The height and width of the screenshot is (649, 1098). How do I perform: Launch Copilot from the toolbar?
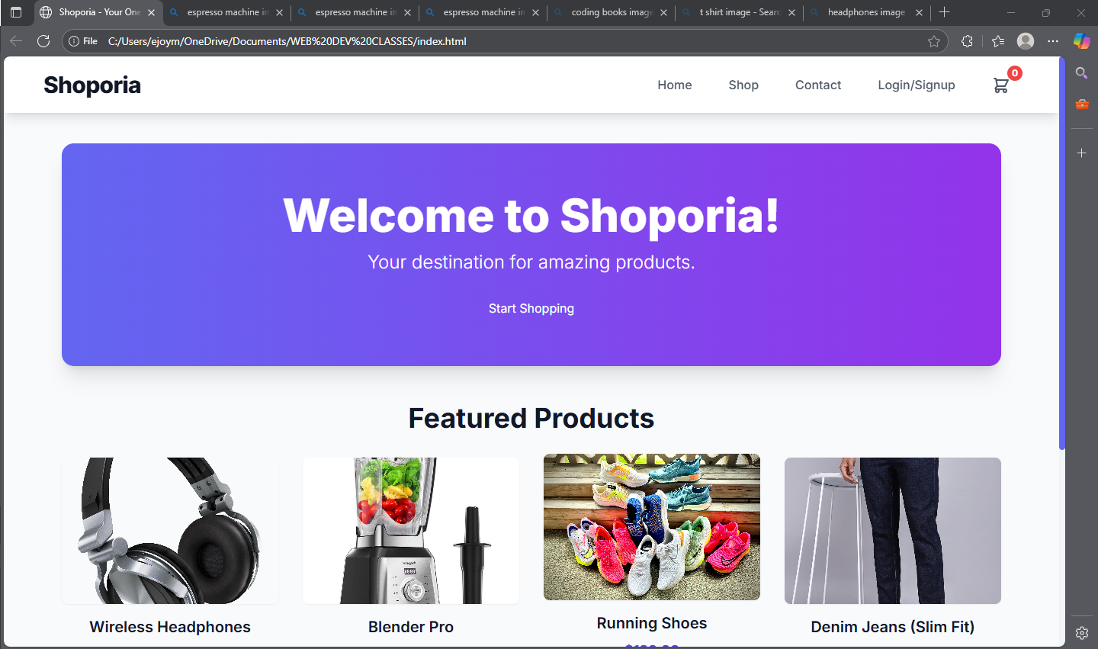pos(1081,41)
